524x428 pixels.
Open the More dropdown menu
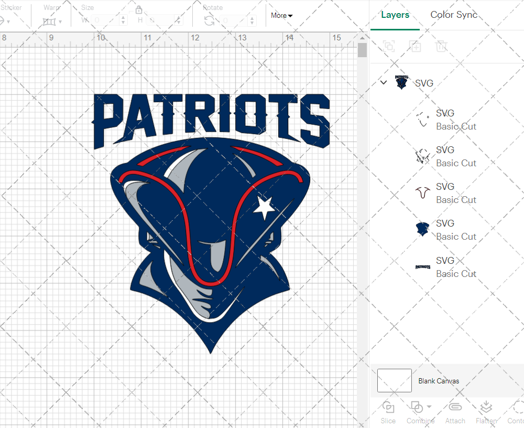click(x=281, y=16)
